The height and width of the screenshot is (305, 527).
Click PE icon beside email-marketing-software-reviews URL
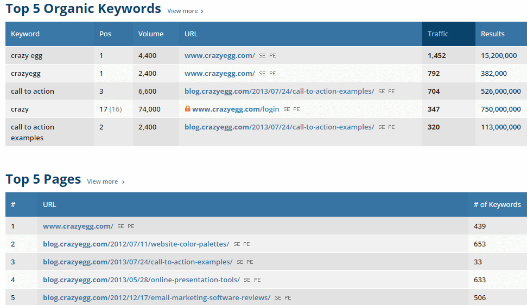tap(288, 297)
